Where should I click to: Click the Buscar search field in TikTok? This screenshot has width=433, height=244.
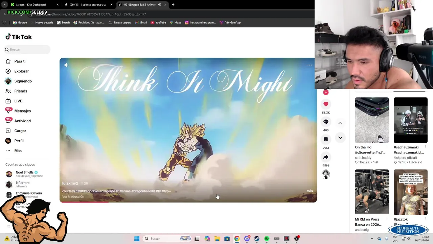[x=27, y=49]
